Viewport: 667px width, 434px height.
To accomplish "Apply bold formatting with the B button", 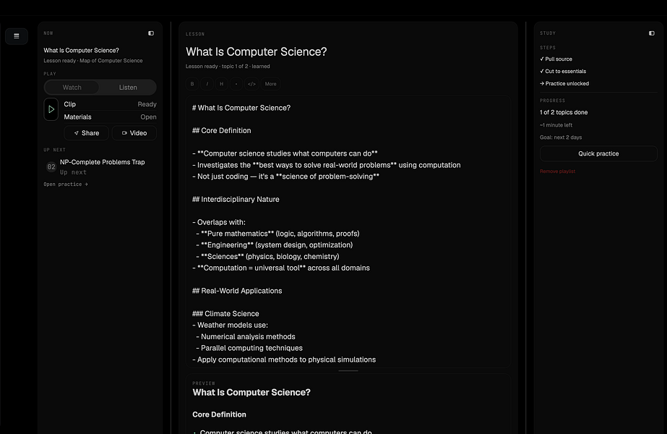I will click(192, 84).
